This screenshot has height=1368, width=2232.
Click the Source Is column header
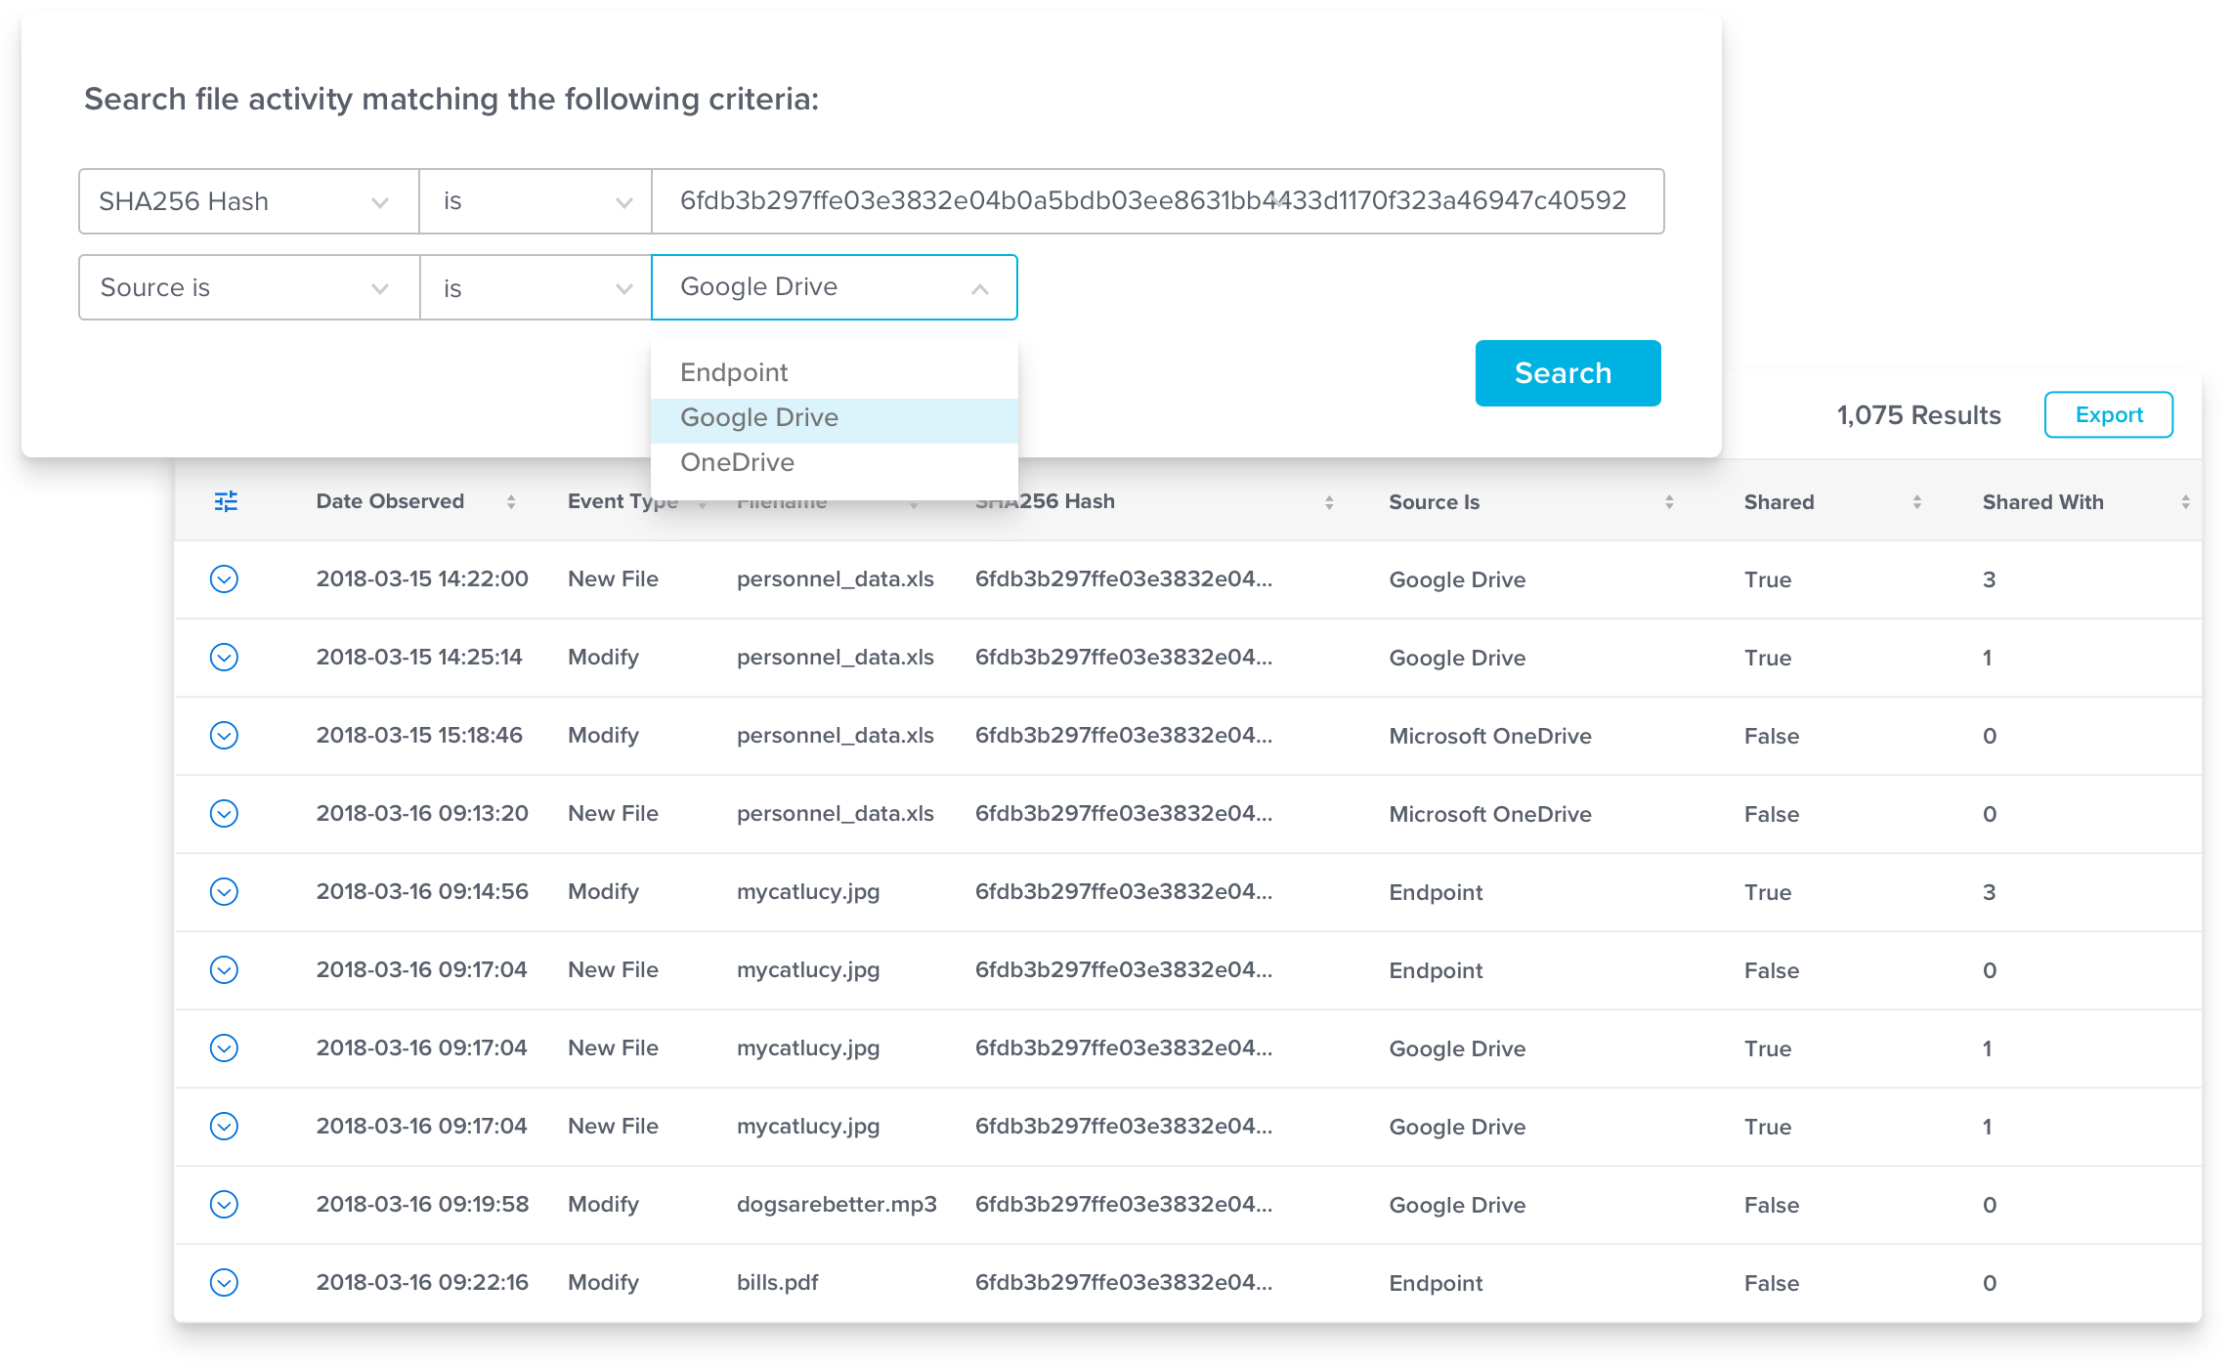coord(1434,502)
